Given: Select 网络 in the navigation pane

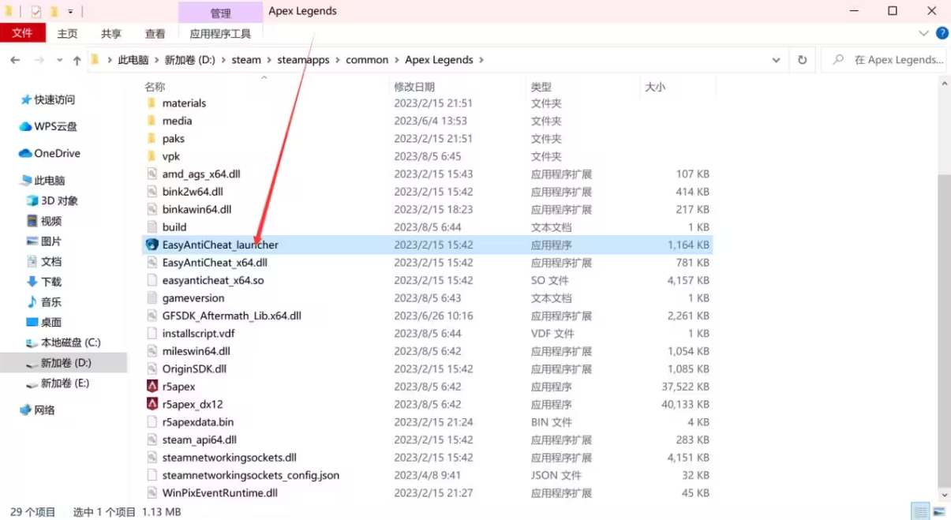Looking at the screenshot, I should [x=43, y=410].
